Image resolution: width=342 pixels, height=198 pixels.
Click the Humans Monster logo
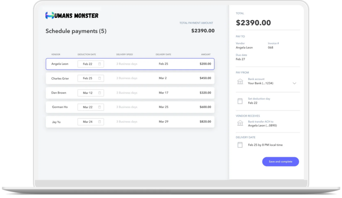click(x=72, y=15)
